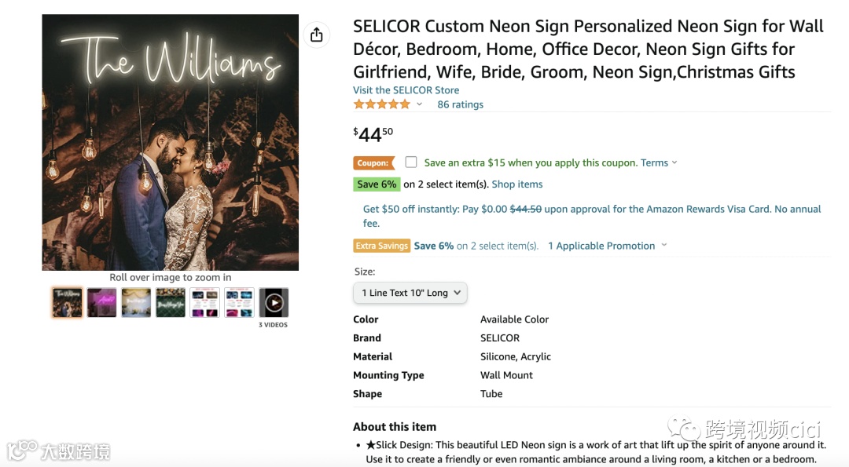Open the star rating popover arrow
This screenshot has width=849, height=467.
point(419,104)
